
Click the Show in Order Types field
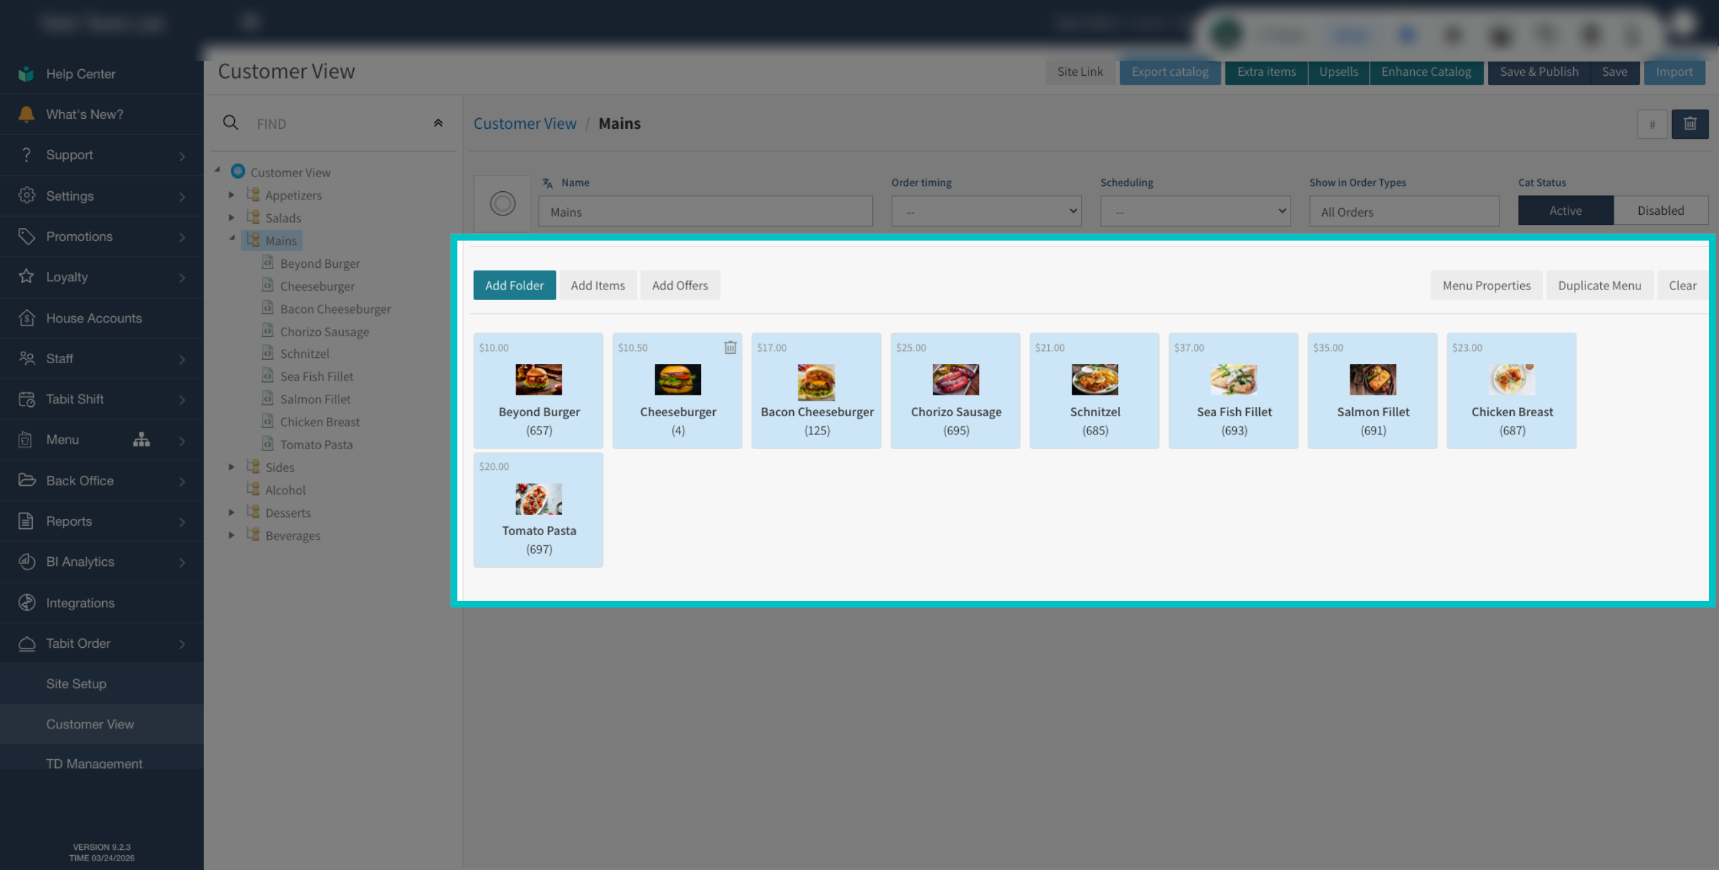[x=1404, y=211]
